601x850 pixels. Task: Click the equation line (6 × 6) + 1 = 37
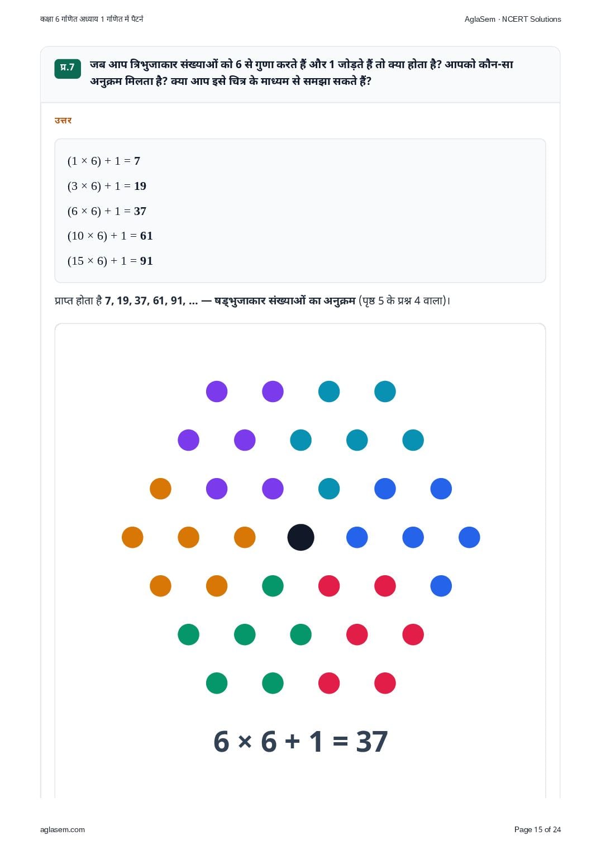tap(107, 211)
